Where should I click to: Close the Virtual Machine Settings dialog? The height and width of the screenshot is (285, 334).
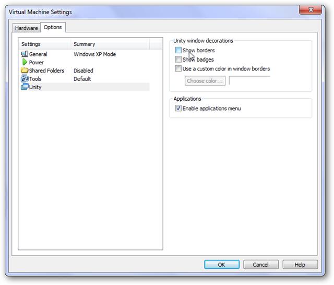tap(311, 10)
